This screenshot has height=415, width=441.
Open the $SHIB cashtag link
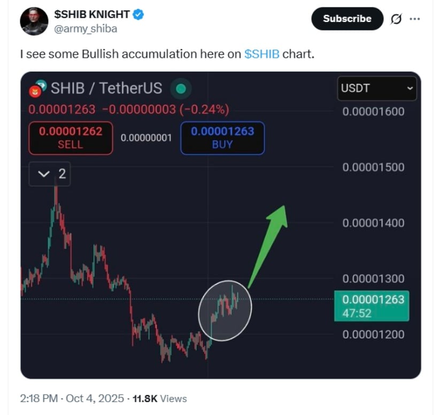261,54
